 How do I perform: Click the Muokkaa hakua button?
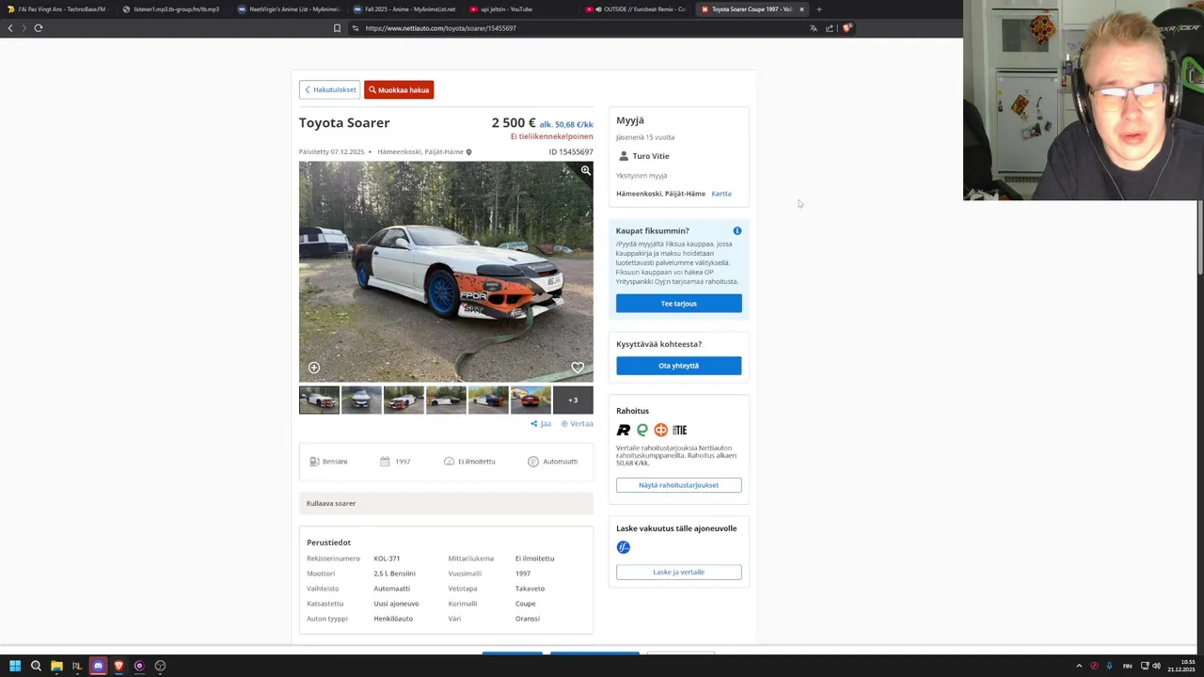399,89
